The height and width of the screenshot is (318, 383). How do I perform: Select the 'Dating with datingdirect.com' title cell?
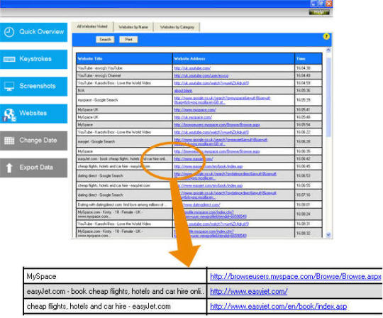click(124, 204)
